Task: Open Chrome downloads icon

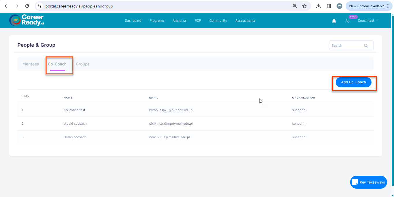Action: tap(319, 6)
